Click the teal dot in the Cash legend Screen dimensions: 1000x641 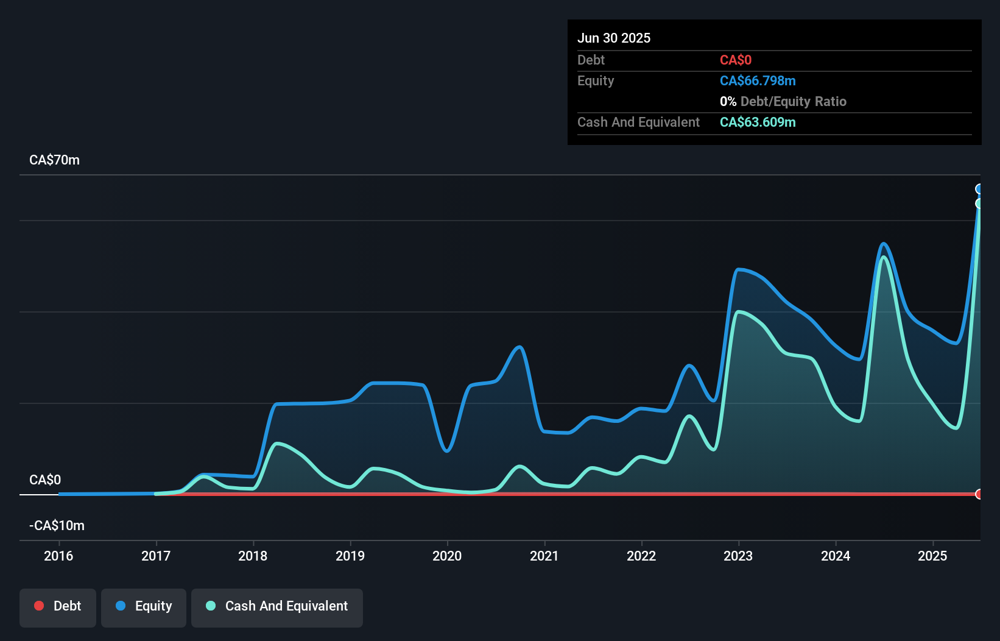point(211,606)
